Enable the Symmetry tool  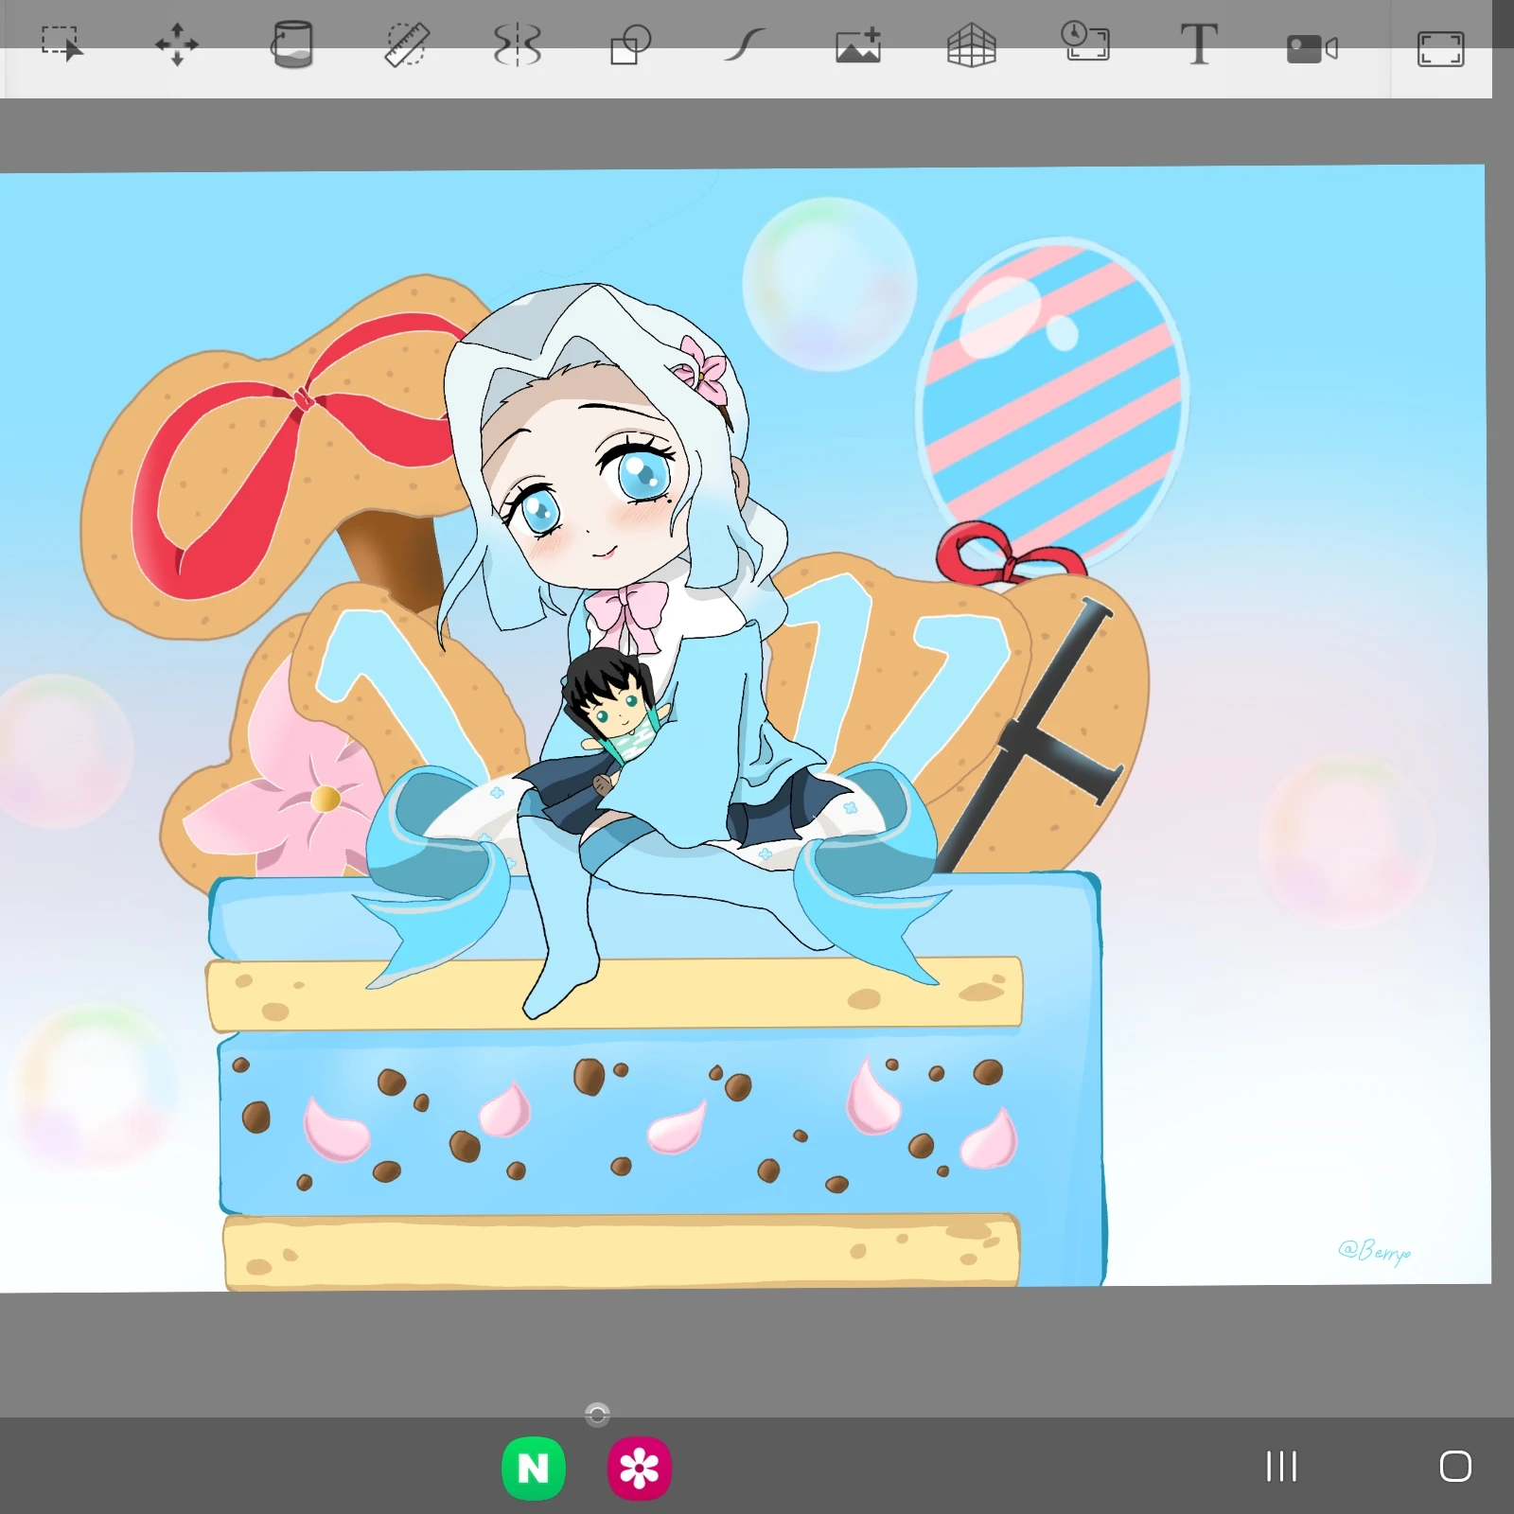[518, 44]
